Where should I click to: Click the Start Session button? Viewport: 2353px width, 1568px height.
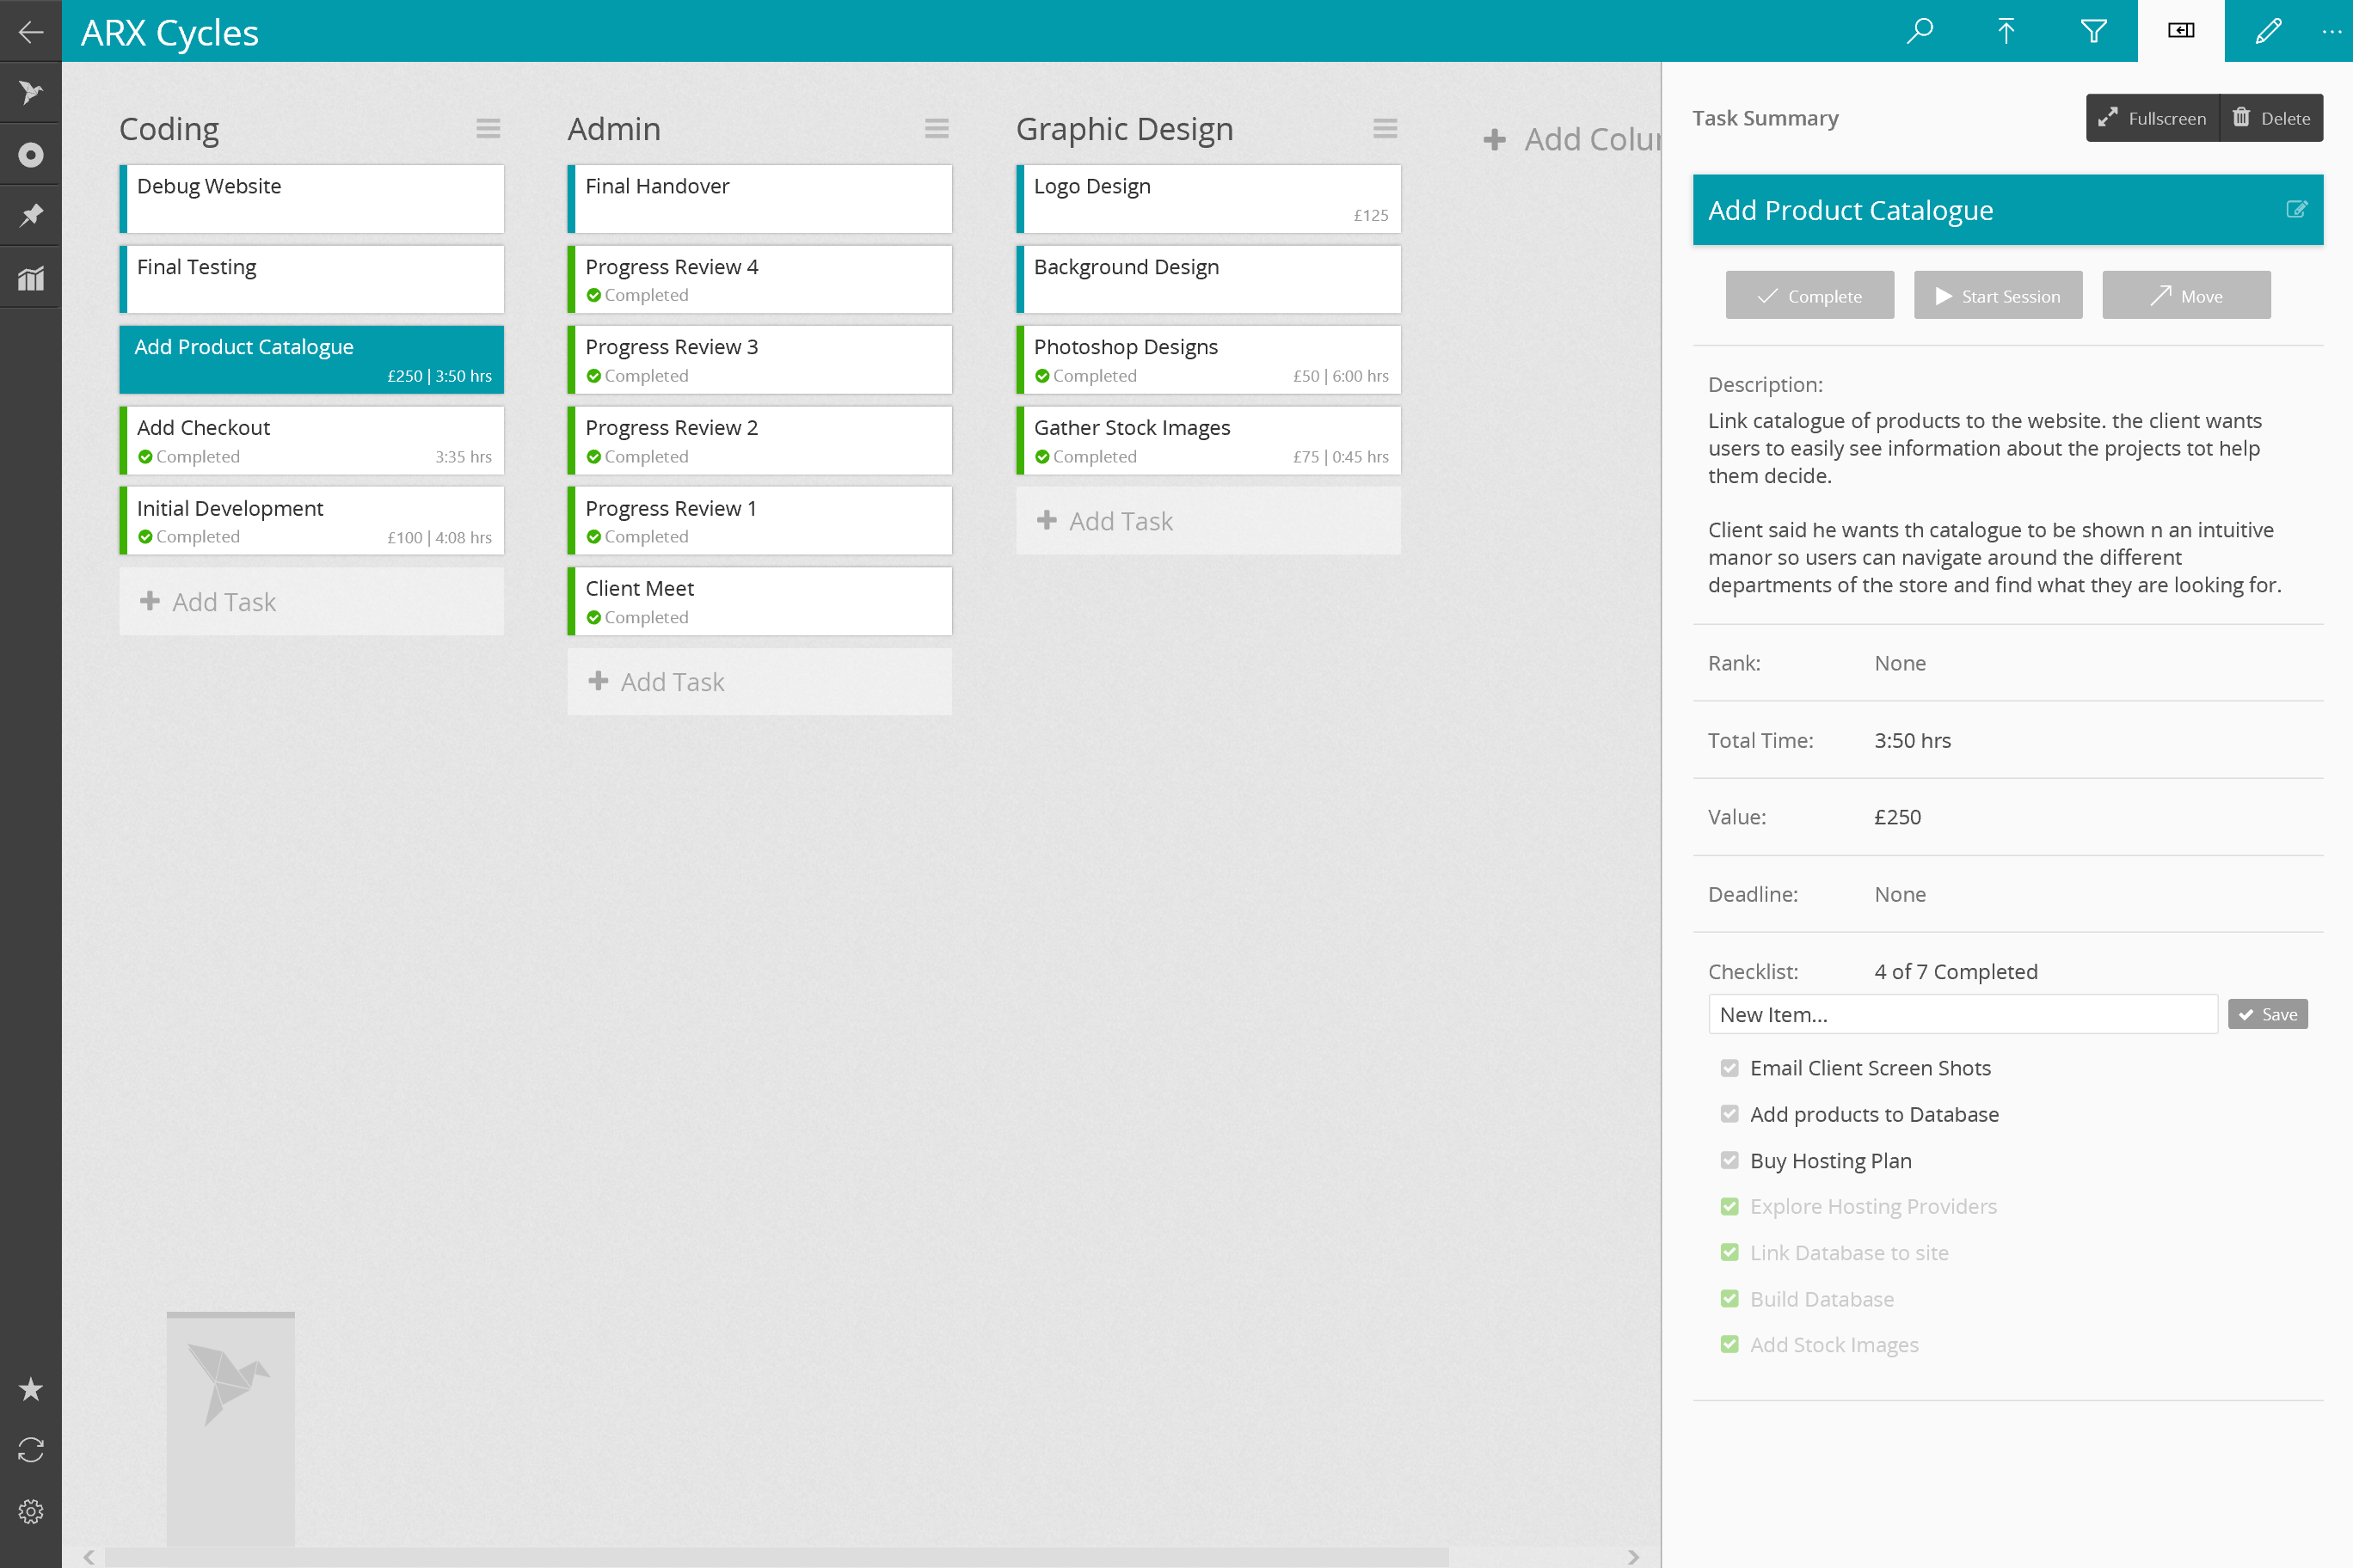1998,296
